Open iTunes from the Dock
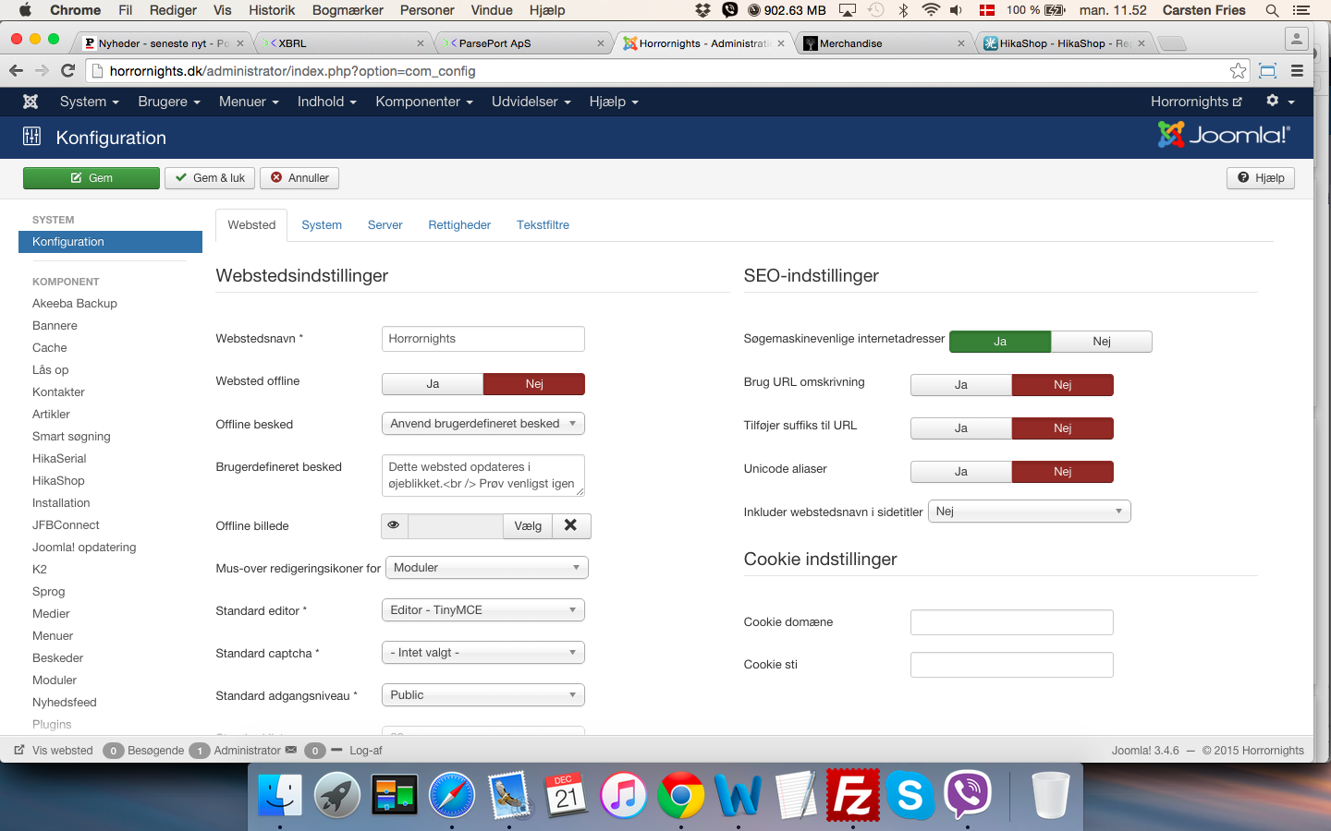The height and width of the screenshot is (831, 1331). click(624, 794)
